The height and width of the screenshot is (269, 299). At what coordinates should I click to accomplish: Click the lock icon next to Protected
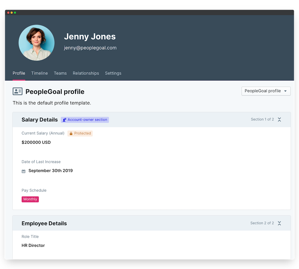(x=71, y=133)
